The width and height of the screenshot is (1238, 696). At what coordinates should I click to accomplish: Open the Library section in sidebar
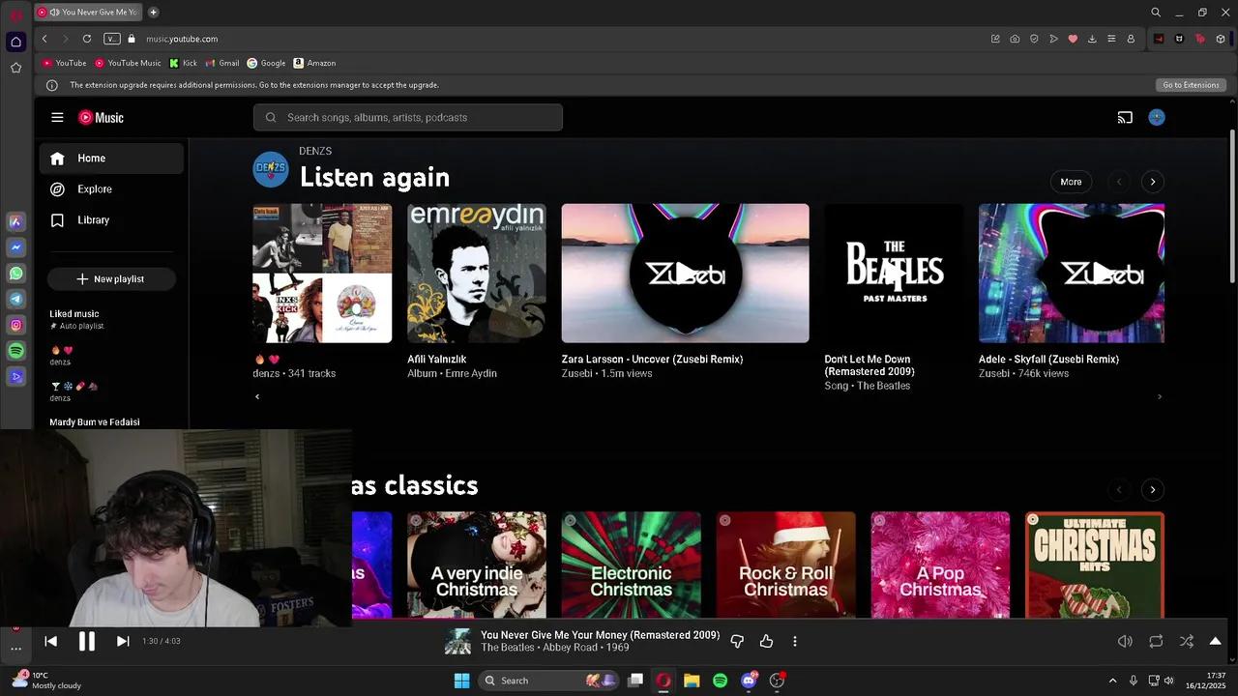pyautogui.click(x=111, y=220)
